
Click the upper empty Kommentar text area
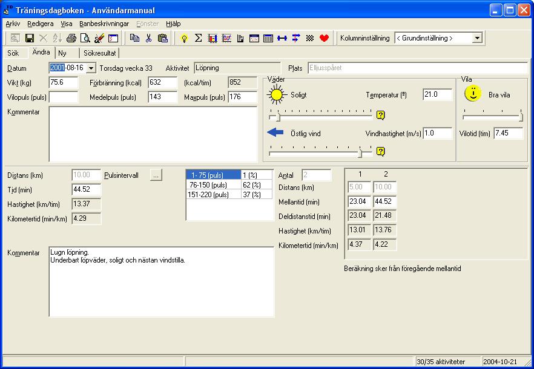coord(153,134)
